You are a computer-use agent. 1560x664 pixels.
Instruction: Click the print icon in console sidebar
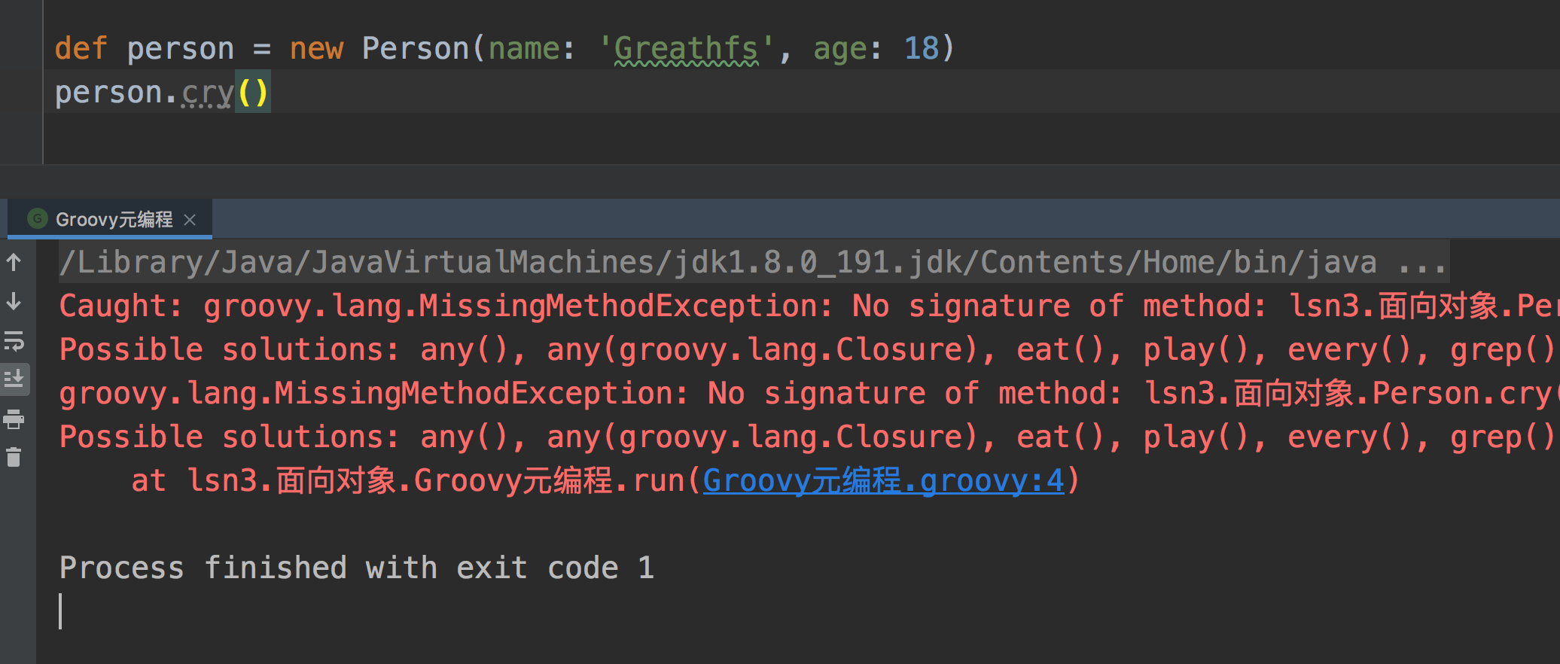[14, 419]
